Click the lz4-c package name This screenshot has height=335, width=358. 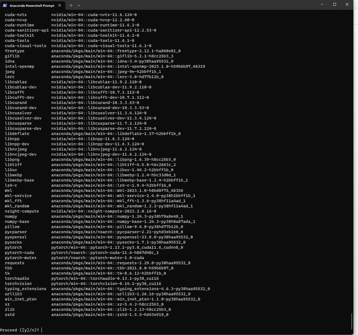[11, 185]
